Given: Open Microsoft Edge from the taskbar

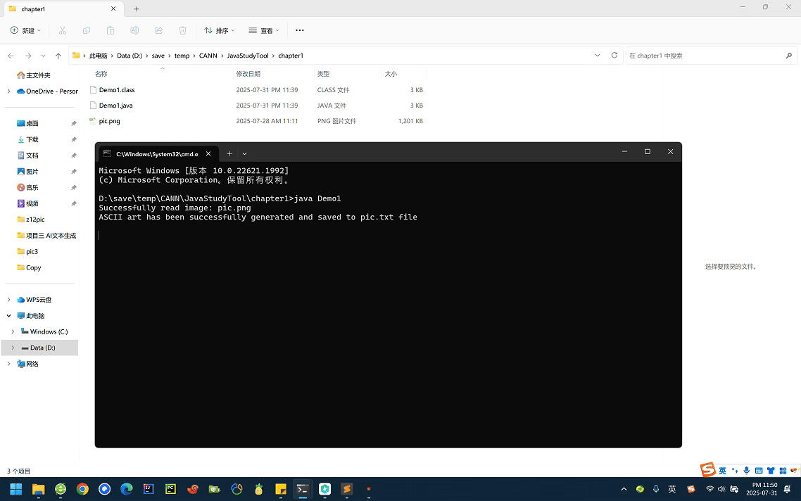Looking at the screenshot, I should point(126,489).
